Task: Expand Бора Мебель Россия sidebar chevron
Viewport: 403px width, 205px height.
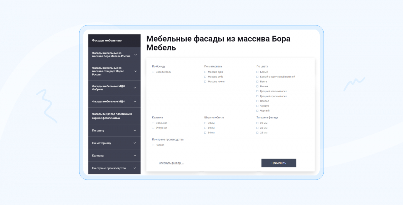Action: pyautogui.click(x=136, y=55)
